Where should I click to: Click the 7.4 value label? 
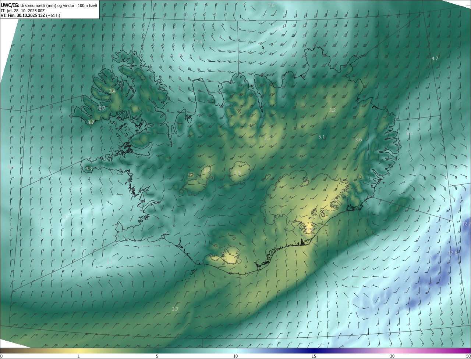199,42
